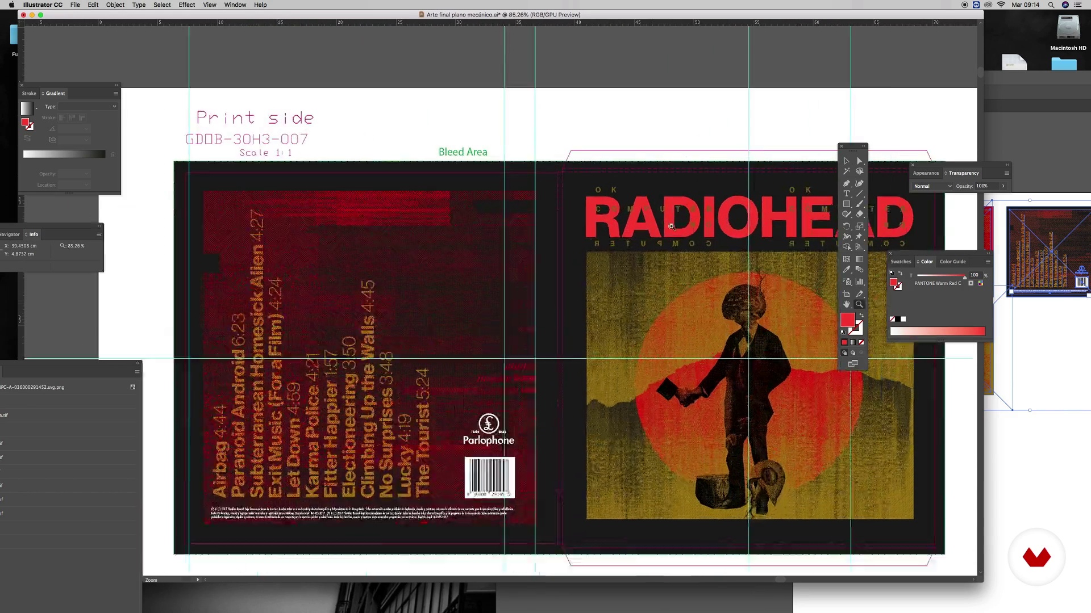Select the Magic Wand tool

[x=847, y=171]
